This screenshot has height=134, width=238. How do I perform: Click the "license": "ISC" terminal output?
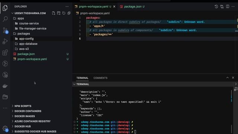coord(91,115)
